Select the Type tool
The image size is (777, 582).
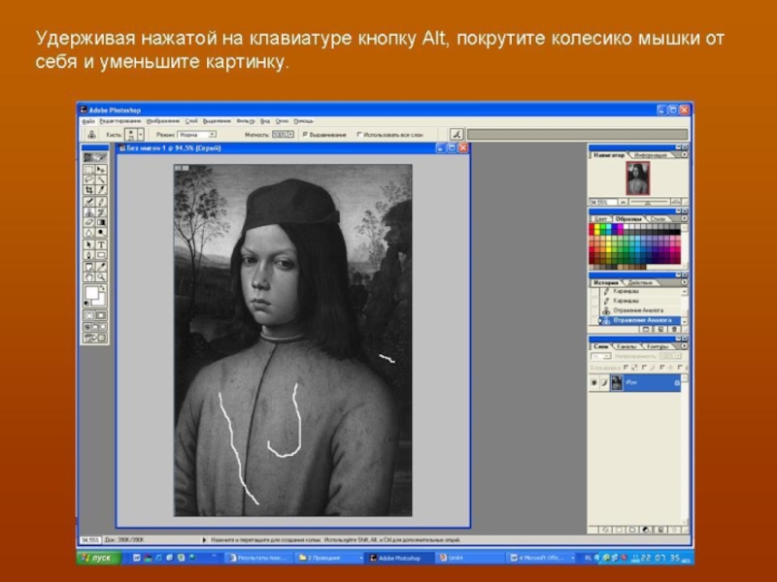coord(101,244)
